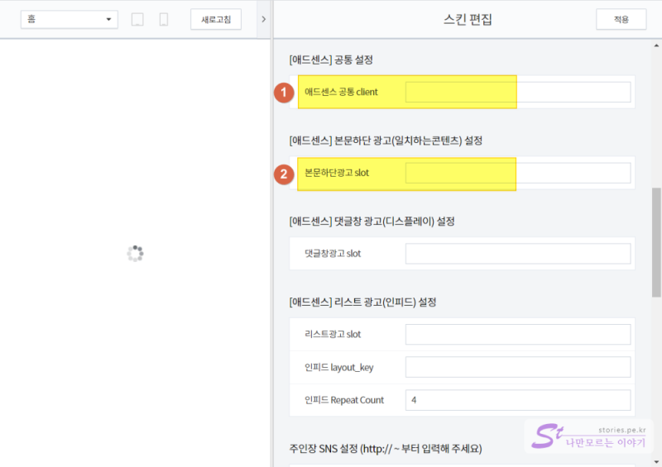Select the 댓글창광고 slot label

(x=333, y=254)
